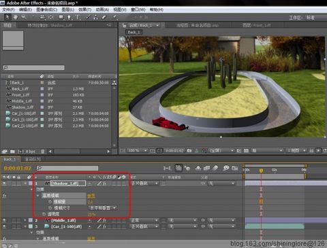Viewport: 327px width, 248px height.
Task: Open blending mode dropdown of Shadow layer
Action: [144, 183]
